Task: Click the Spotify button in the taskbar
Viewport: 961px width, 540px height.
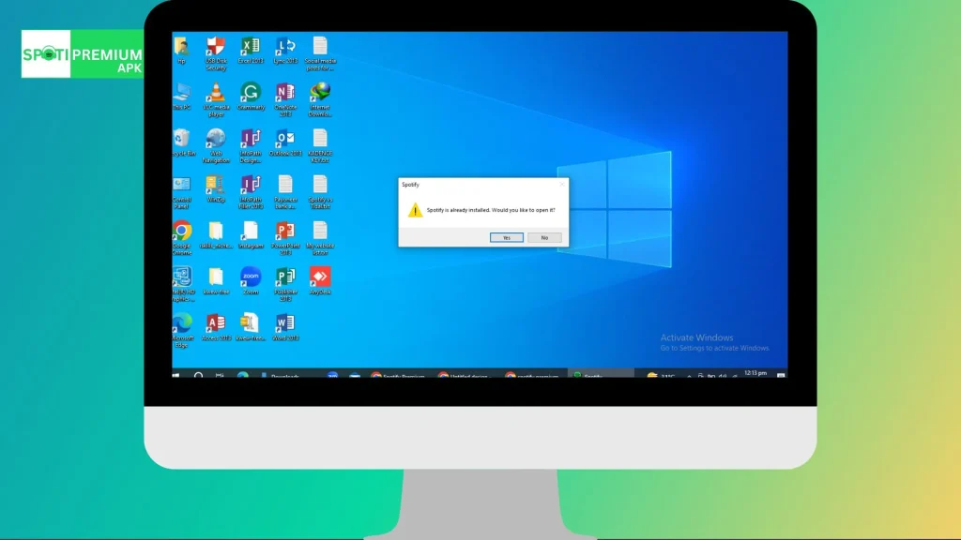Action: (601, 375)
